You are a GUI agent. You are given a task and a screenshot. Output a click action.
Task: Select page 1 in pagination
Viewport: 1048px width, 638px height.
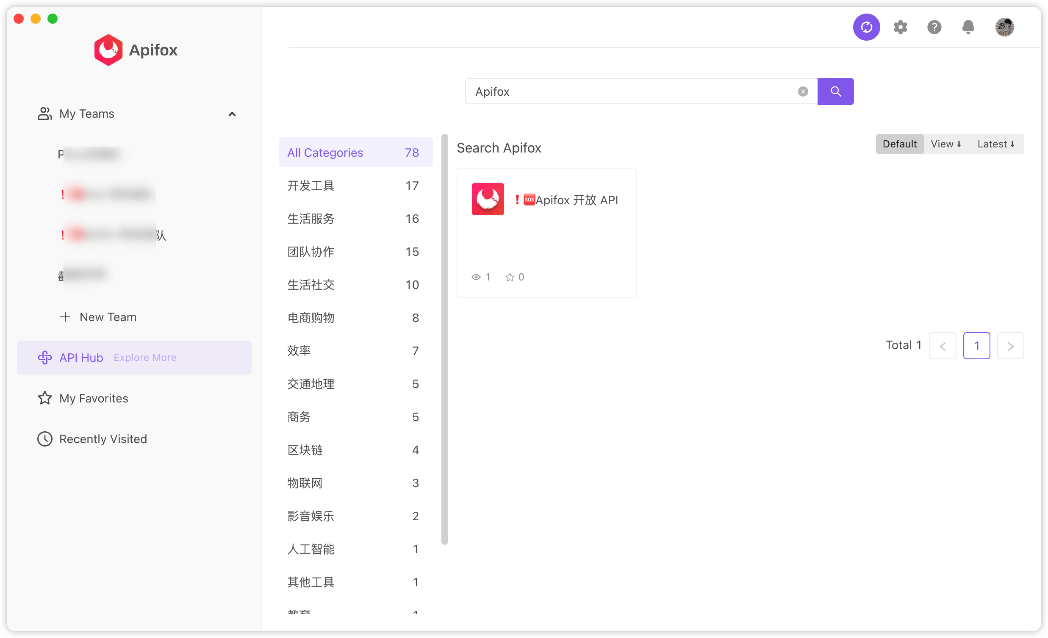tap(976, 346)
